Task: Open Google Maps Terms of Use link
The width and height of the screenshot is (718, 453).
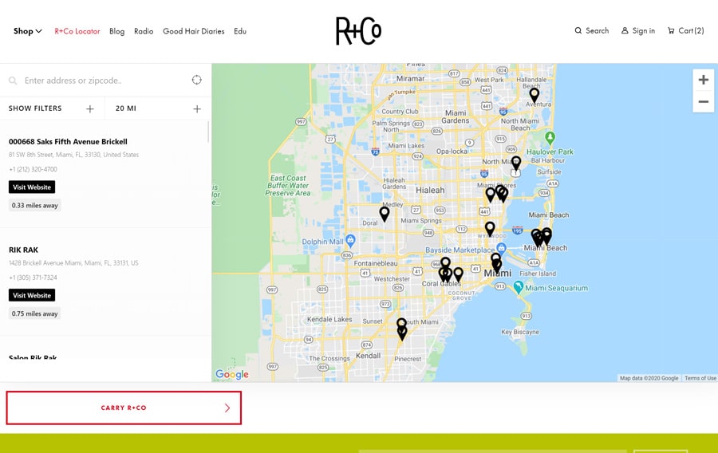Action: pos(700,378)
